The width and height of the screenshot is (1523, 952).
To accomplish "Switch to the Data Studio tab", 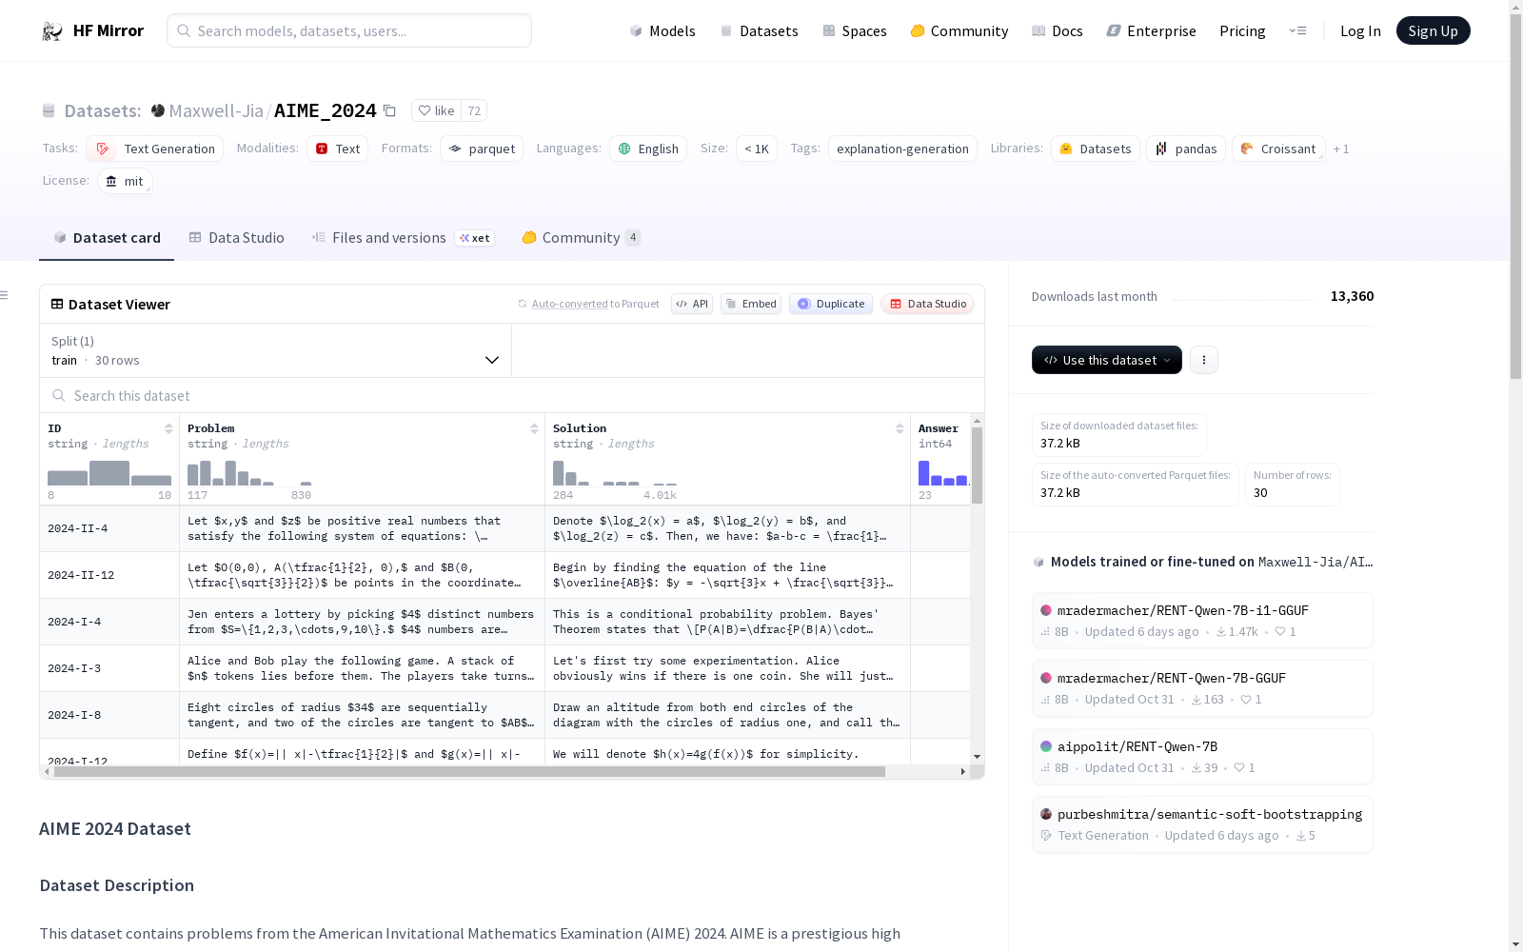I will click(x=236, y=238).
